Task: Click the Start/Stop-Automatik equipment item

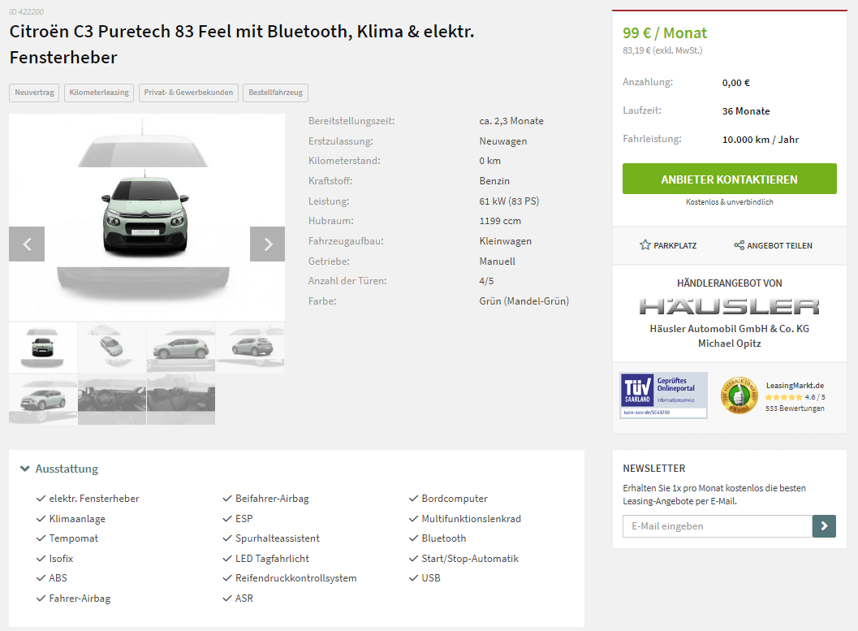Action: (464, 558)
